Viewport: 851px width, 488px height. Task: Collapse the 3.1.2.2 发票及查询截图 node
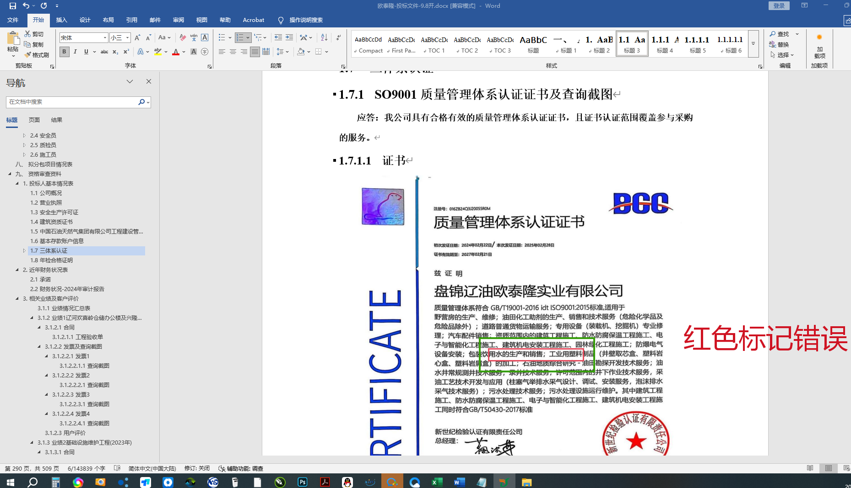pyautogui.click(x=39, y=346)
